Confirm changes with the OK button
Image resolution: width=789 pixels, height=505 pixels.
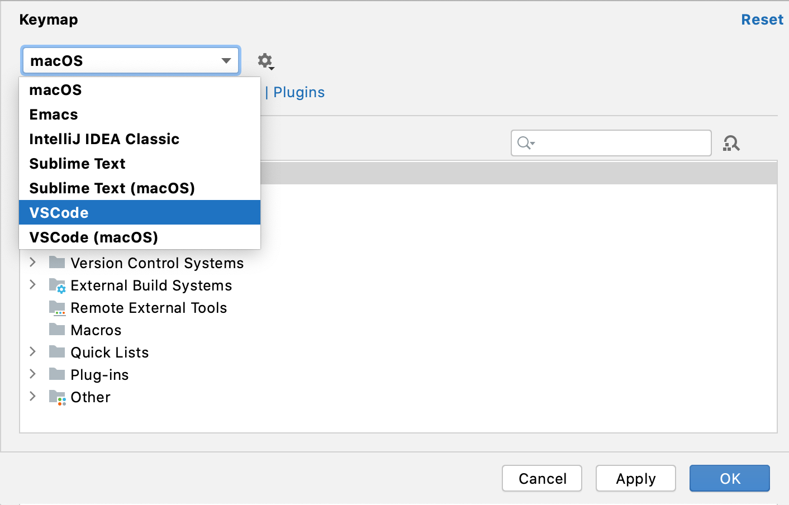click(729, 478)
